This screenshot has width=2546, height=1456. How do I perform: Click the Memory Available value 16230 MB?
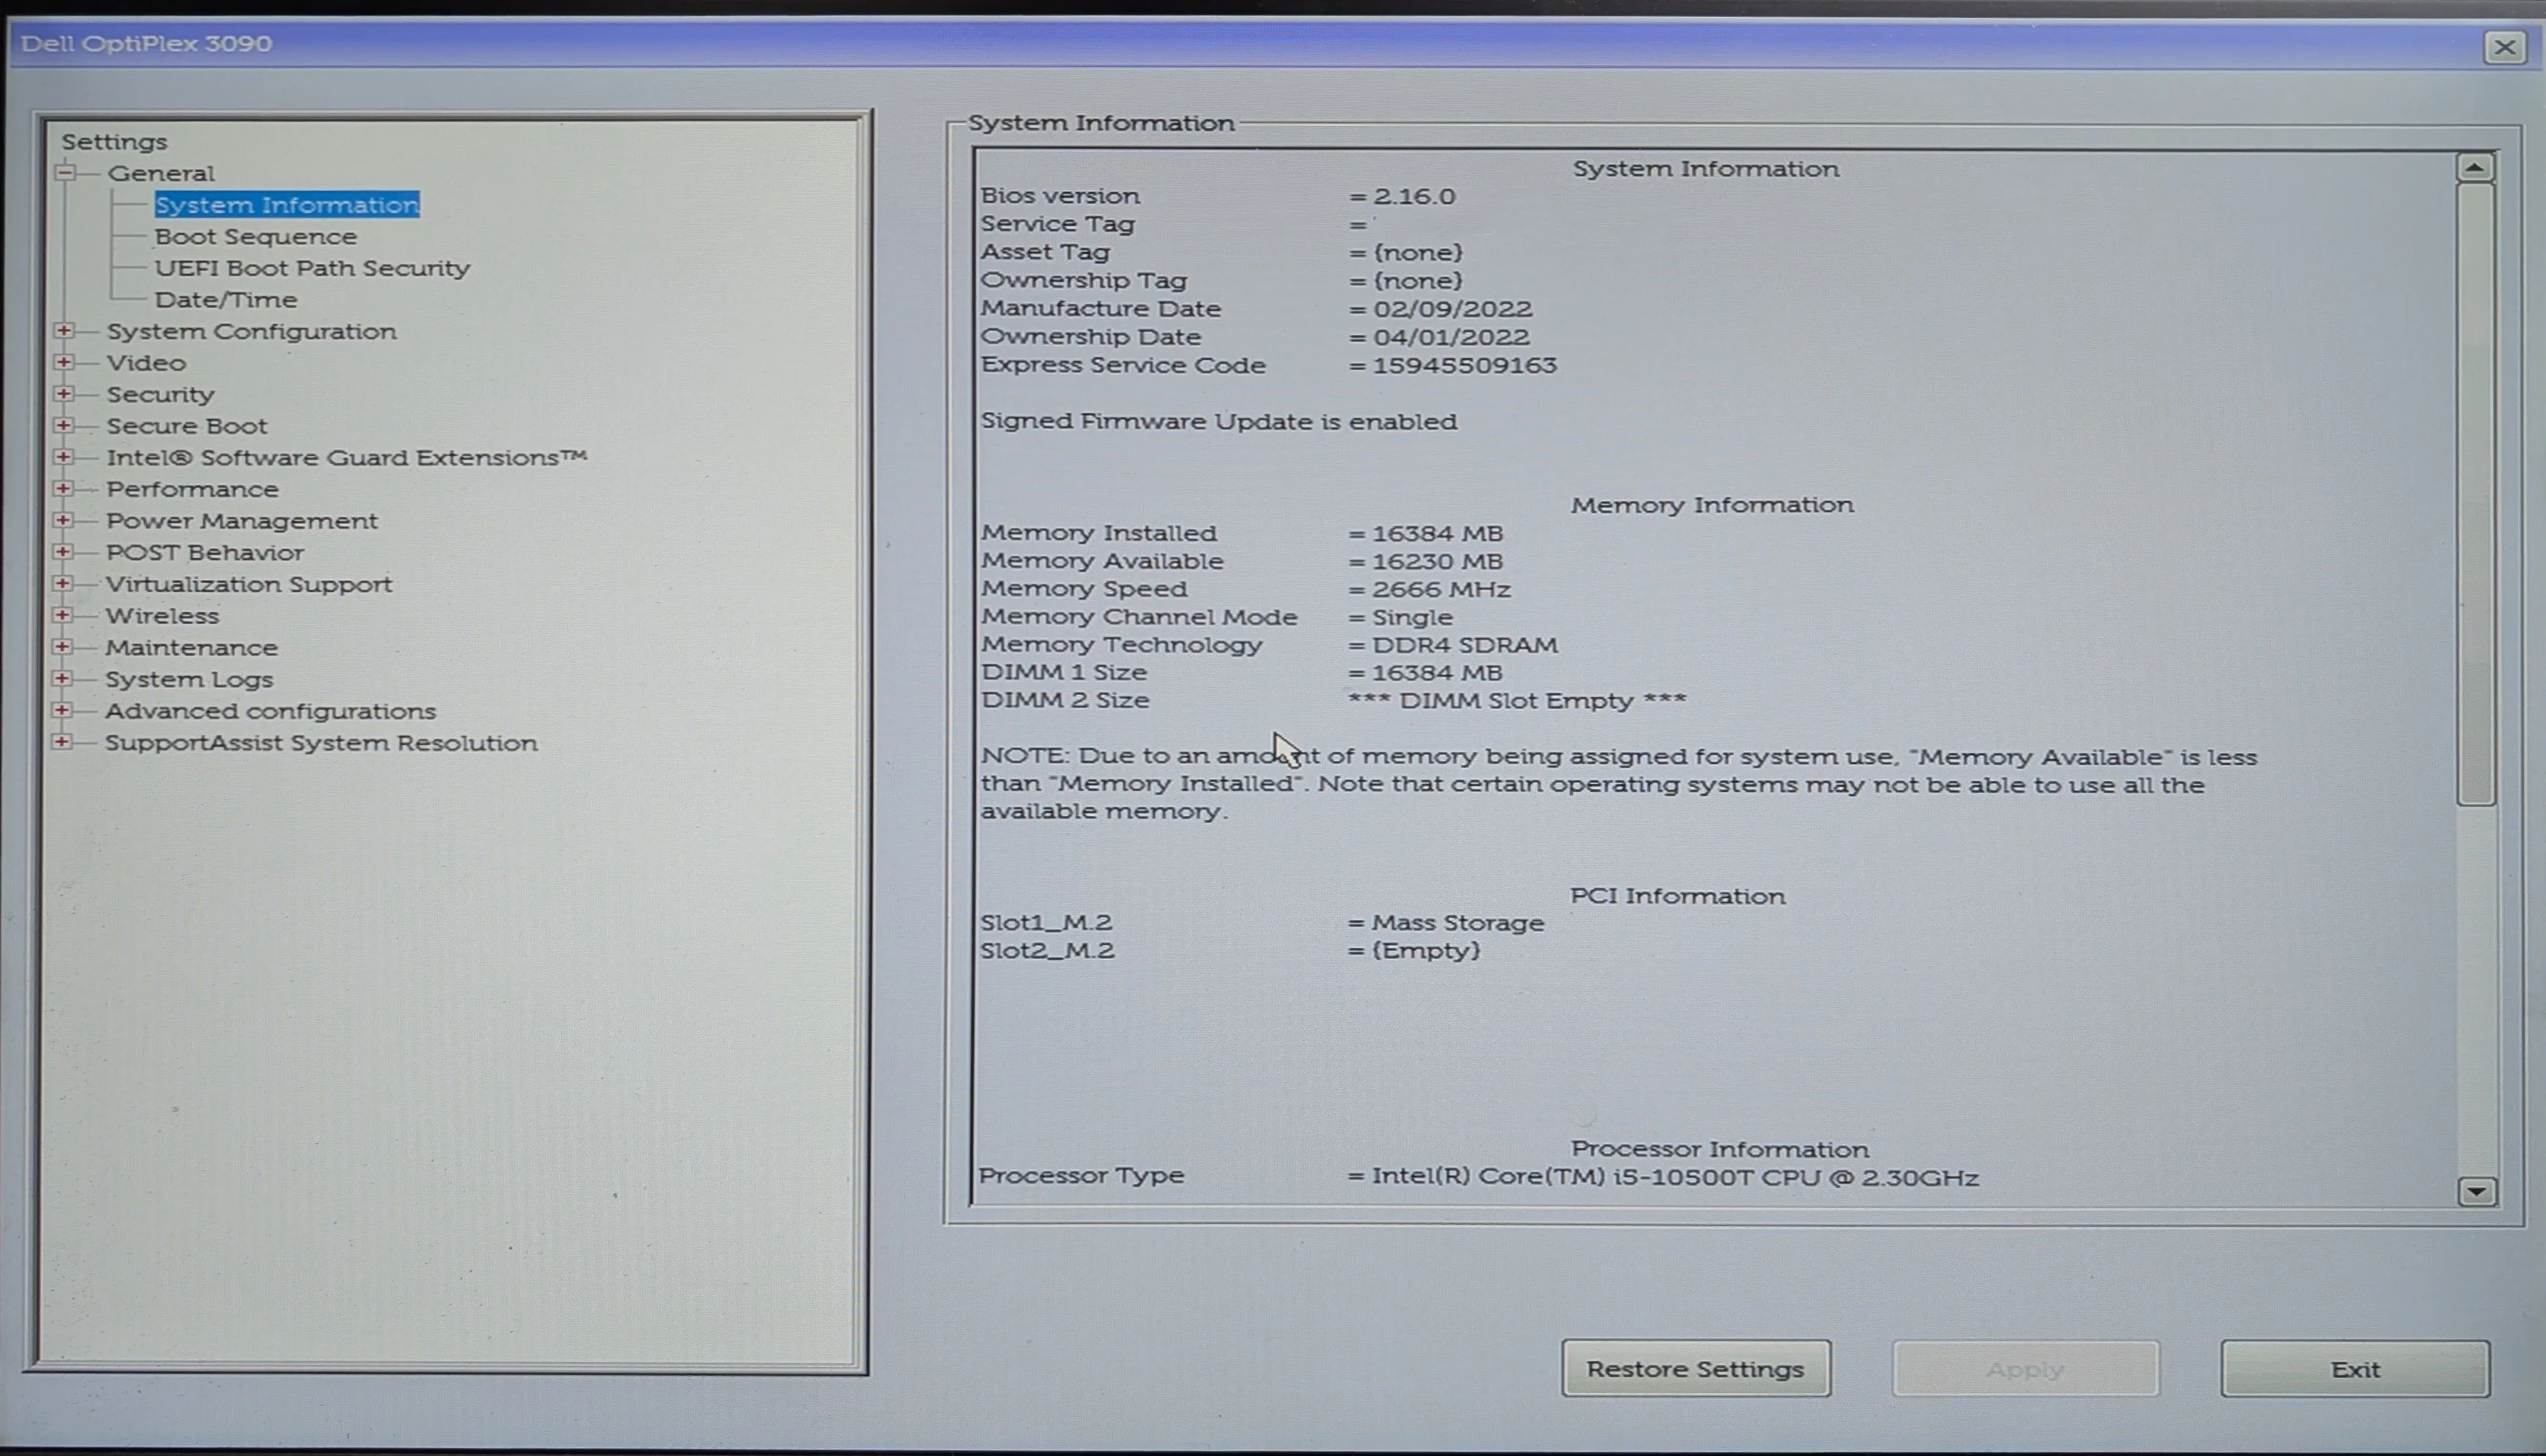tap(1438, 562)
